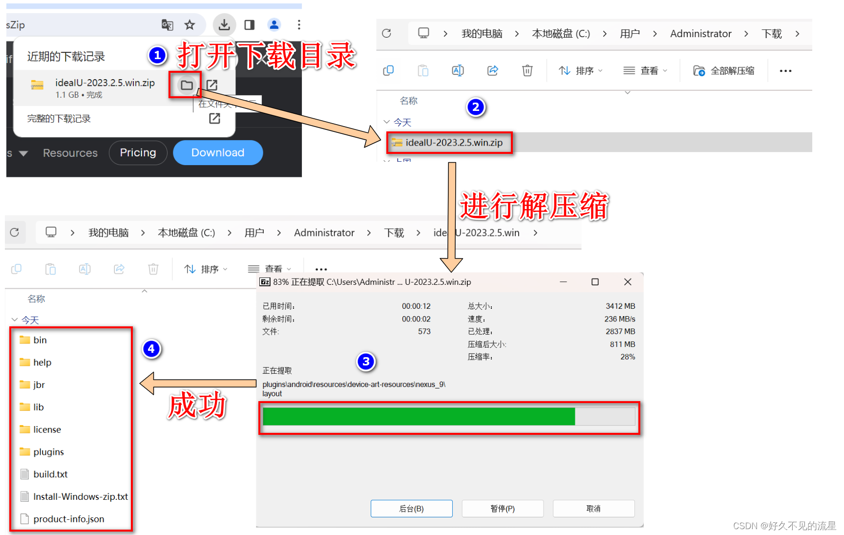Click the computer icon in Downloads address bar
Image resolution: width=844 pixels, height=535 pixels.
[423, 33]
